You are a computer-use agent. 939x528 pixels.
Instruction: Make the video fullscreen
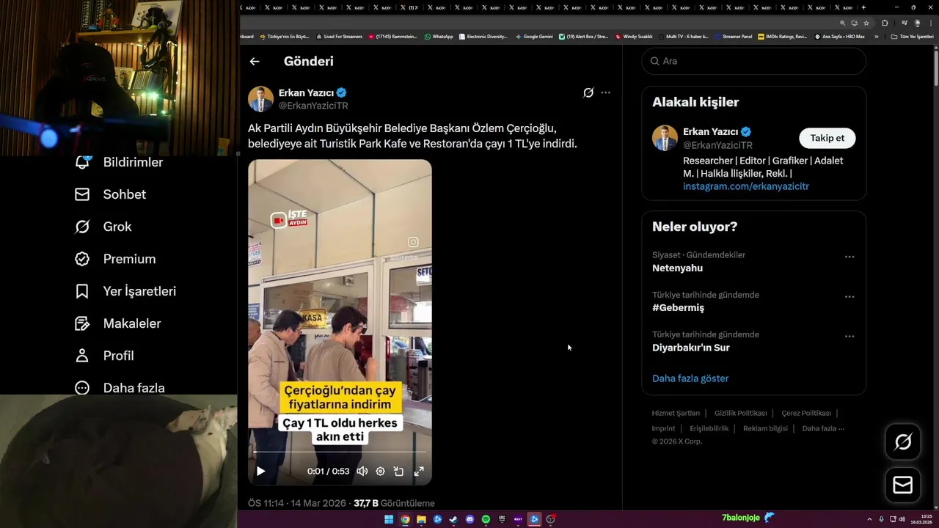[x=419, y=472]
